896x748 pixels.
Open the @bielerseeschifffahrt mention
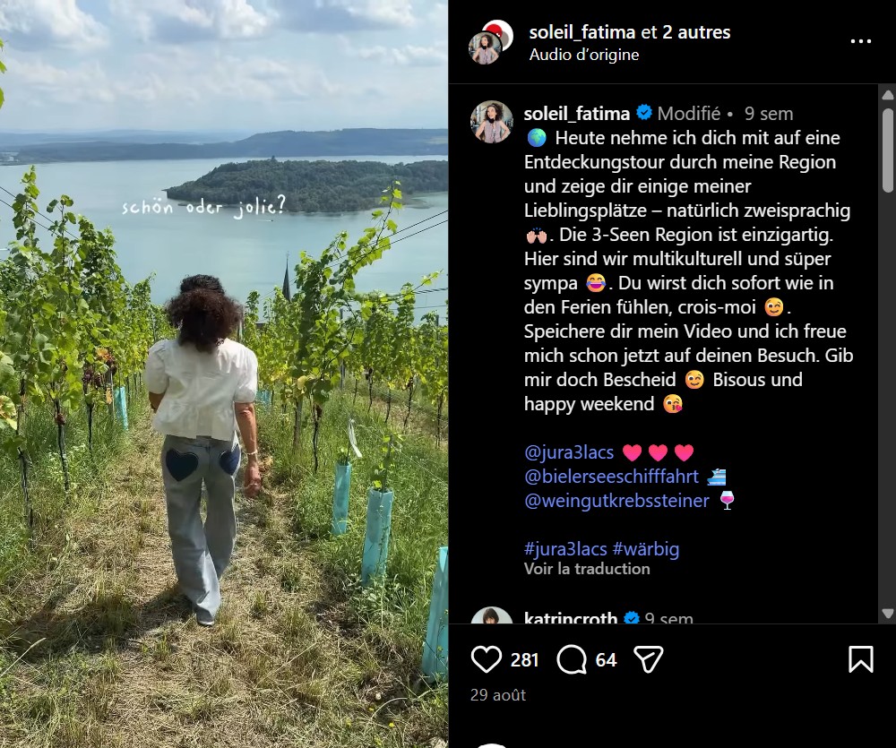(x=611, y=477)
